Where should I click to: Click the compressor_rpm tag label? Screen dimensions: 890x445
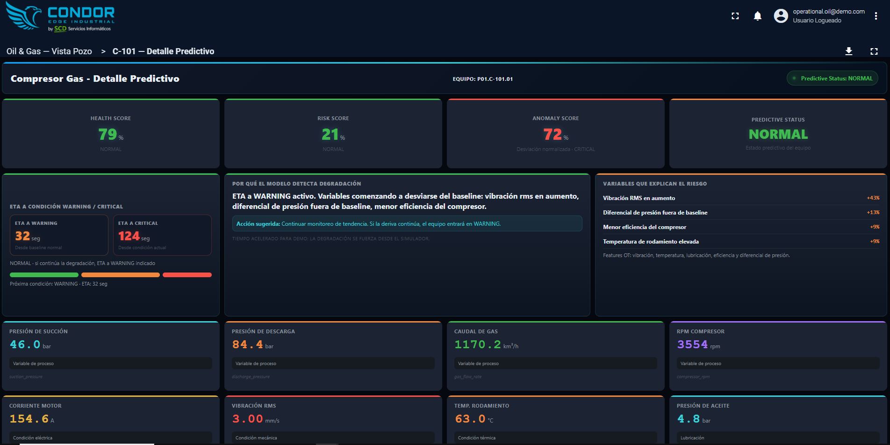pyautogui.click(x=693, y=377)
